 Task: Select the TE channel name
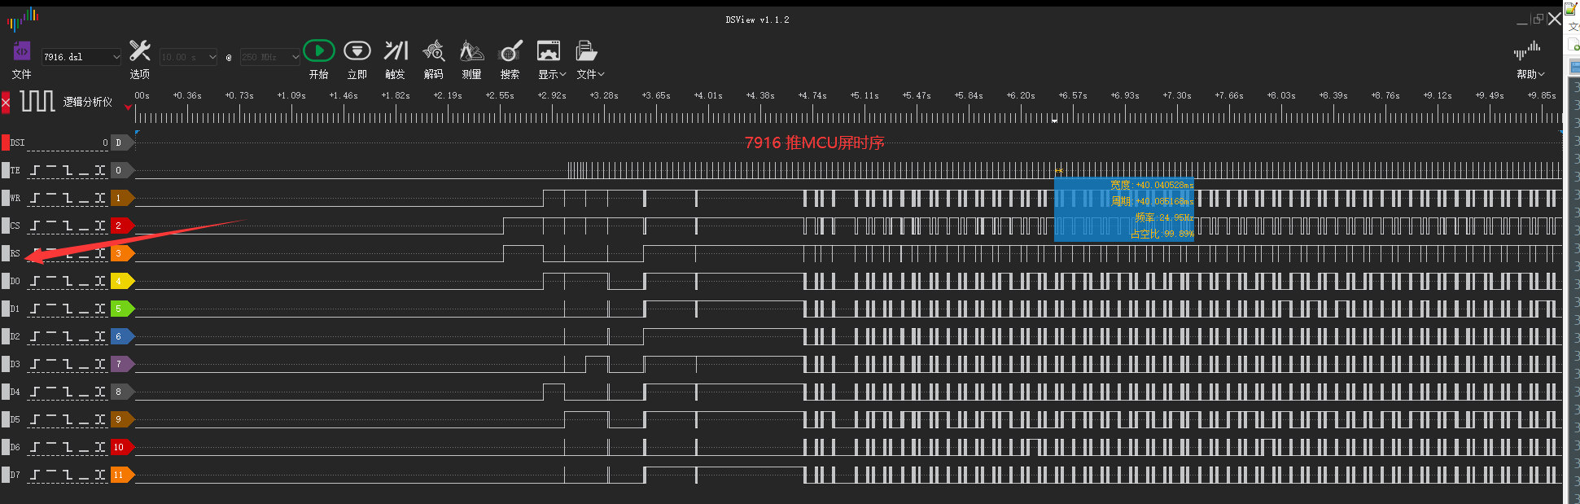coord(15,170)
